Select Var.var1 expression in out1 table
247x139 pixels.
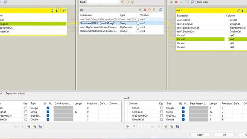pos(181,36)
